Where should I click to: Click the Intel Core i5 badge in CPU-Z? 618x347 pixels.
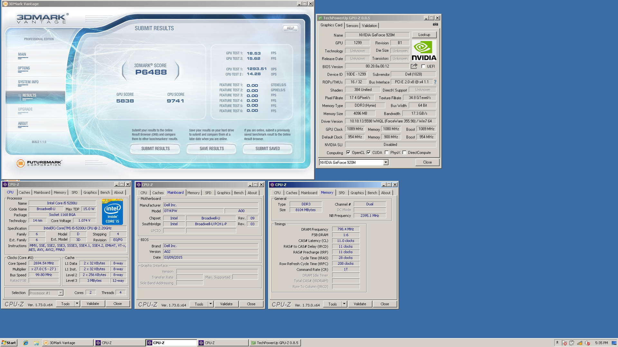point(112,212)
